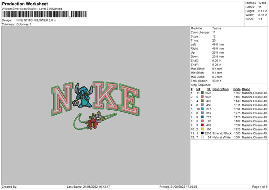
Task: Click the design name NIKE STITCH FLOWER 3,8 in
Action: click(x=36, y=20)
